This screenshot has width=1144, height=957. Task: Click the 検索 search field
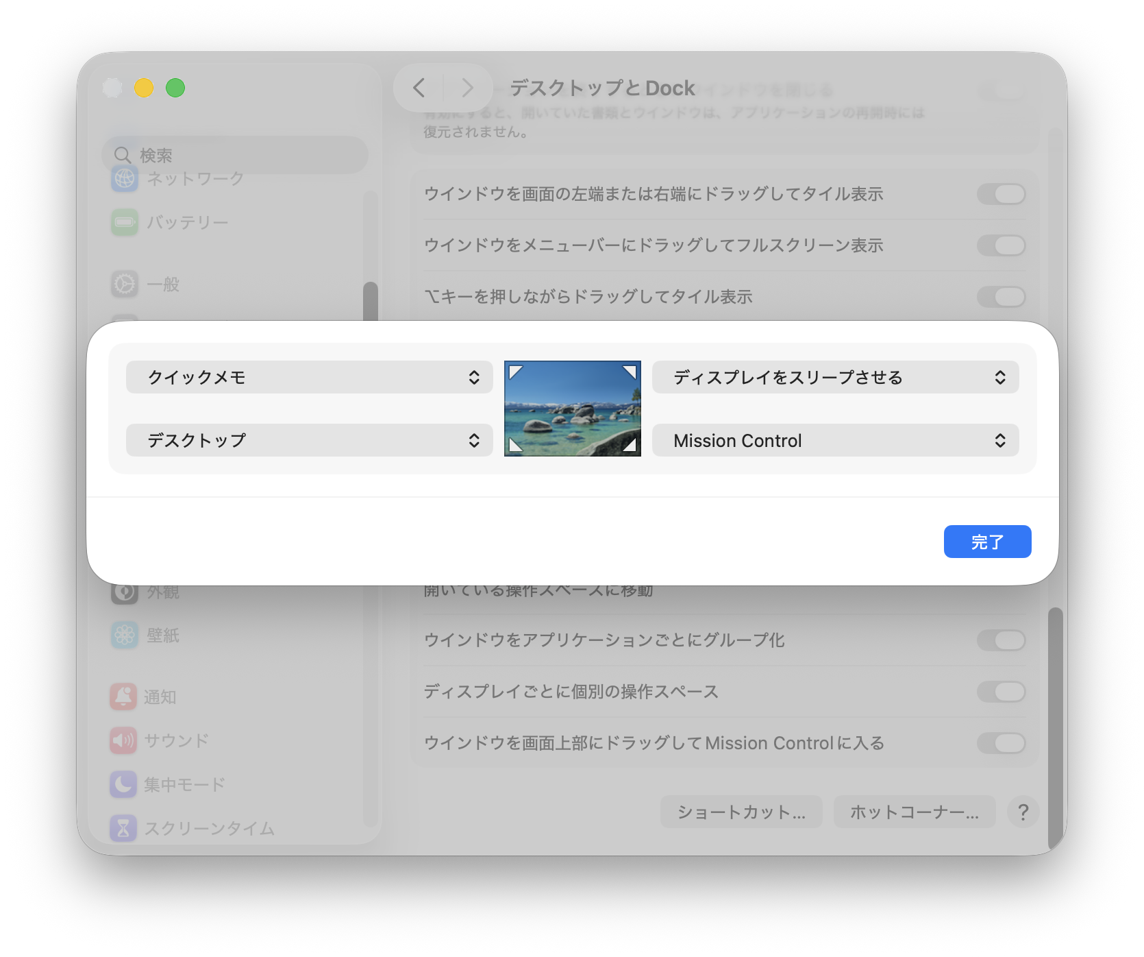coord(236,155)
